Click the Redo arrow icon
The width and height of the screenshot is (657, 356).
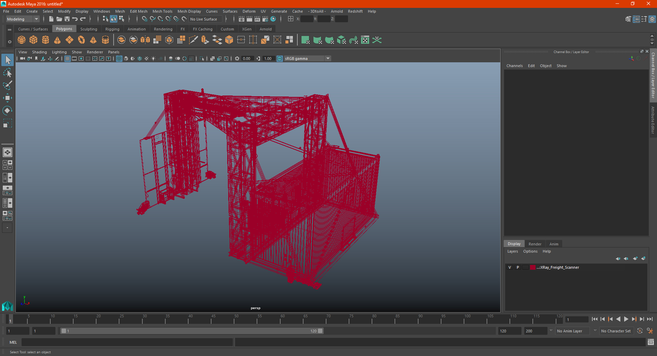pos(83,19)
